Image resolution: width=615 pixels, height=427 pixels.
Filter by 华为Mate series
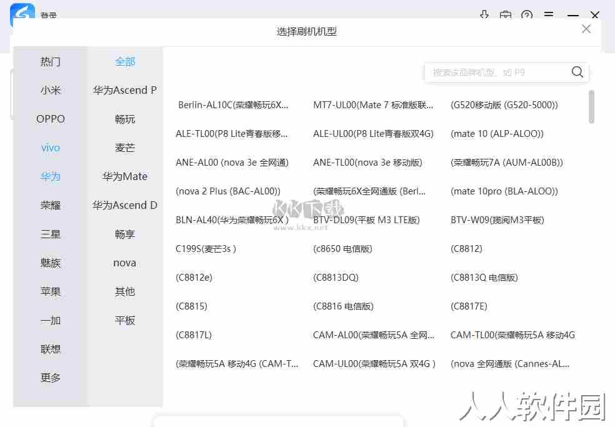coord(125,176)
